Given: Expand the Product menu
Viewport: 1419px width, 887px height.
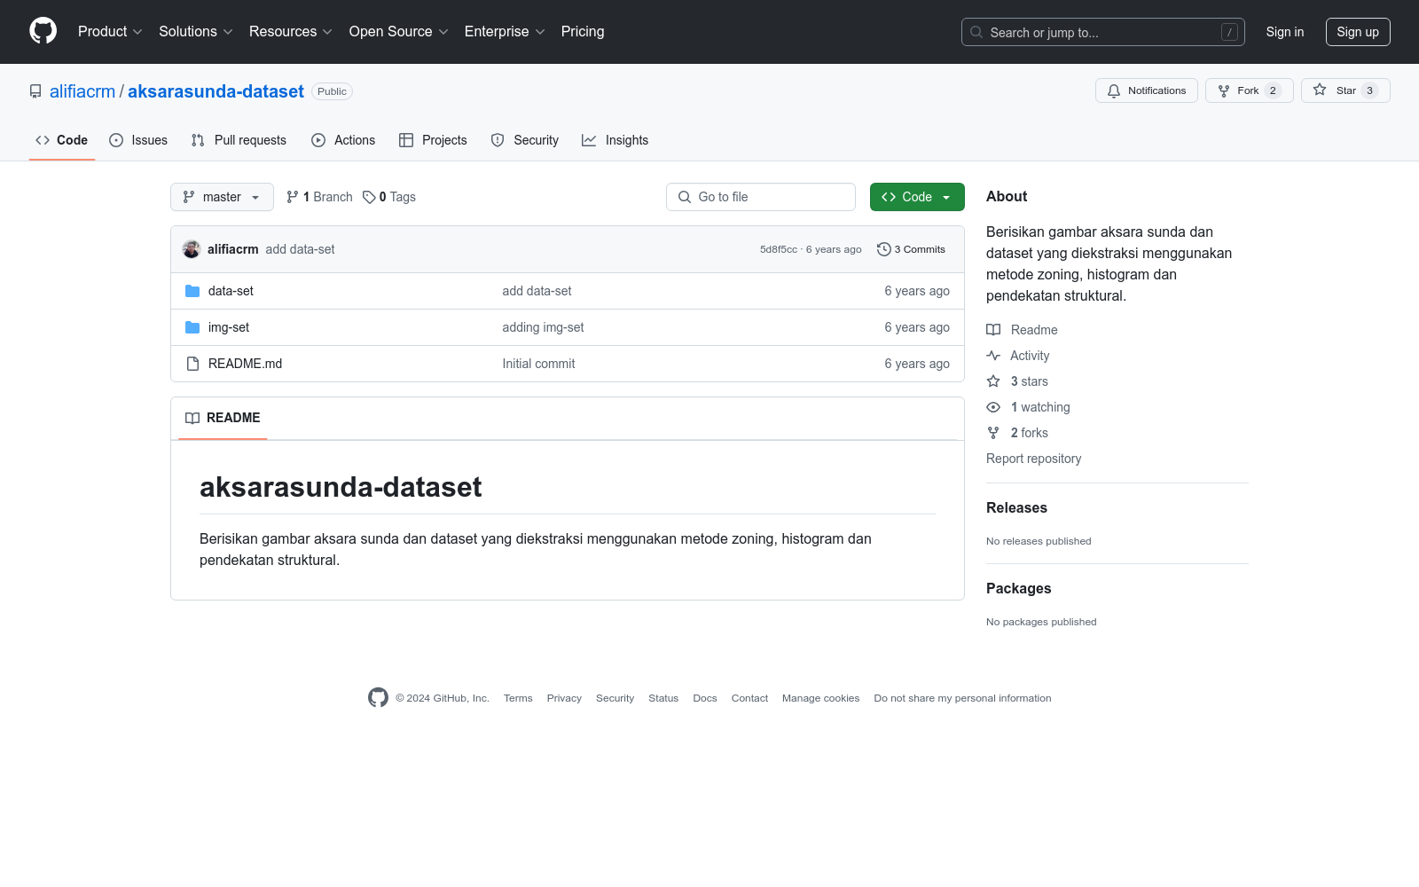Looking at the screenshot, I should click(110, 32).
